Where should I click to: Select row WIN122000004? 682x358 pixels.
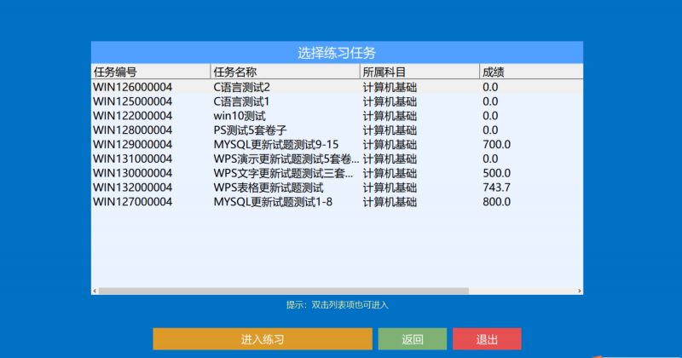(337, 116)
